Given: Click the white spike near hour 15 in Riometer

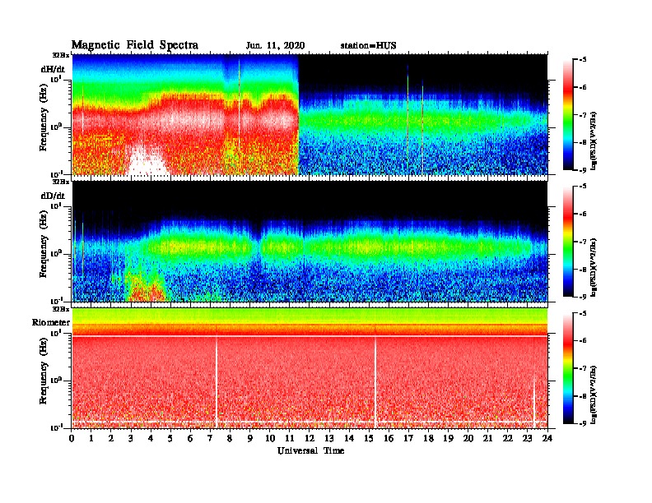Looking at the screenshot, I should click(x=375, y=382).
